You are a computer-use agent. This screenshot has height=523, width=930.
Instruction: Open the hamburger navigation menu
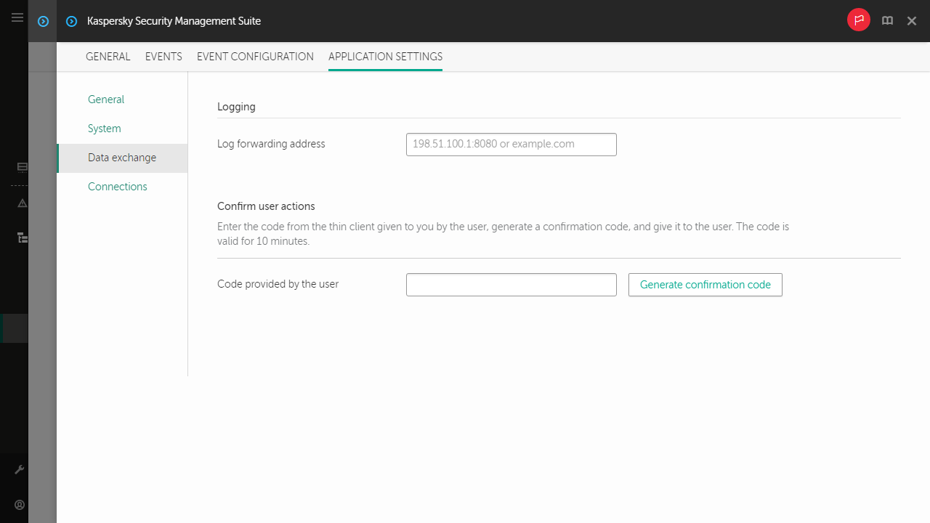click(17, 17)
